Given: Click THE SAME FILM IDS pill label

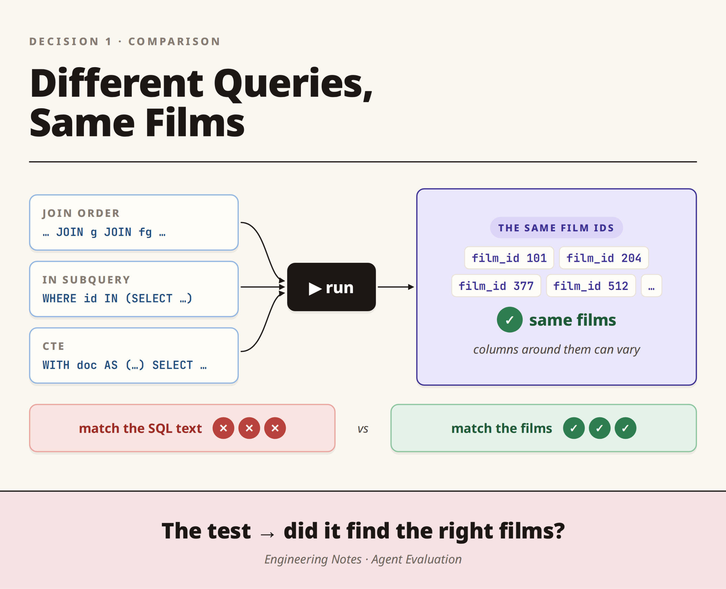Looking at the screenshot, I should pos(556,228).
